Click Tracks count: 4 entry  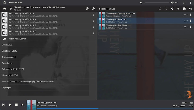9,57
